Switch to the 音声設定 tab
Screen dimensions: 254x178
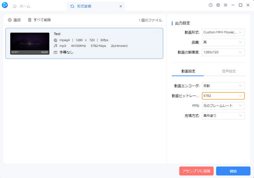[x=228, y=71]
